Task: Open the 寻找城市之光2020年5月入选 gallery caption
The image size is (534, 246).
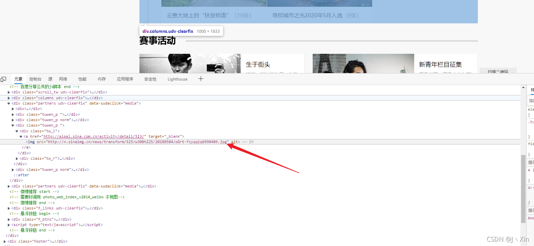Action: point(315,15)
